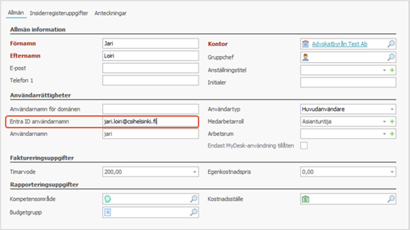Click the E-post input field
410x230 pixels.
[150, 68]
